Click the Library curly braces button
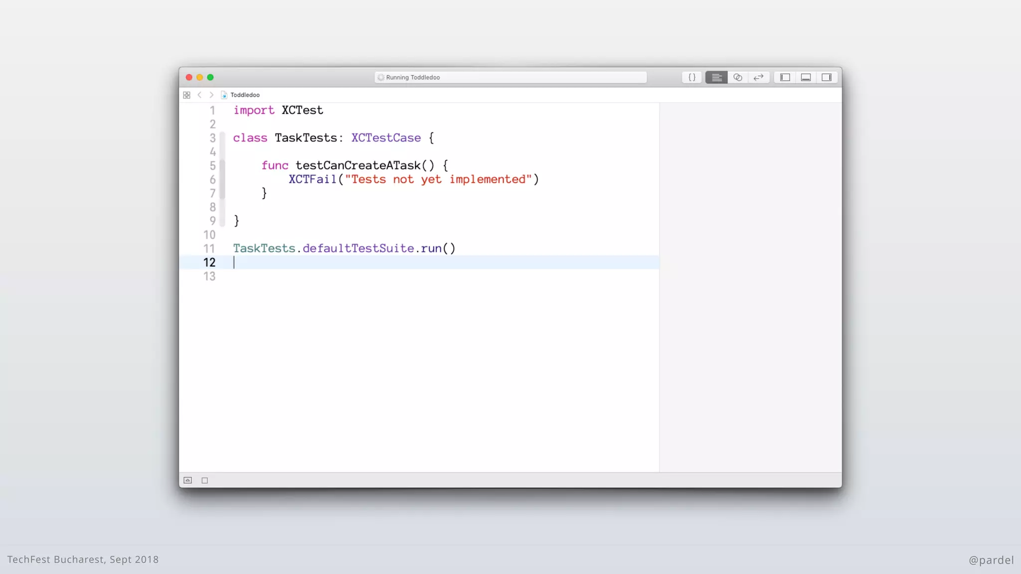This screenshot has height=574, width=1021. pos(692,77)
